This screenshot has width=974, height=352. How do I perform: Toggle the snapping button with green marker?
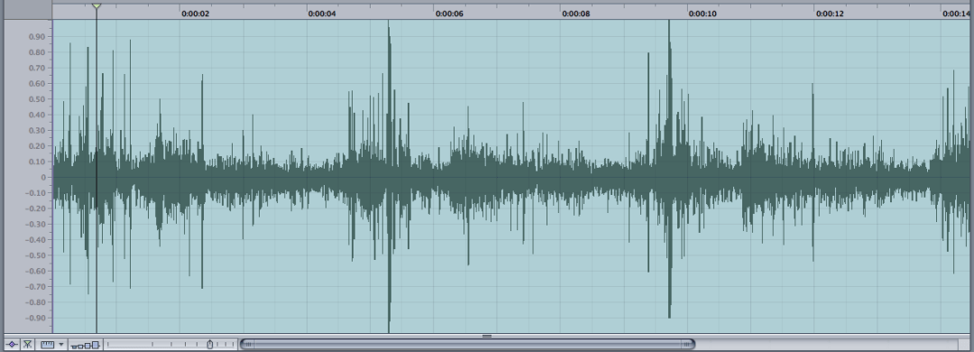coord(28,344)
